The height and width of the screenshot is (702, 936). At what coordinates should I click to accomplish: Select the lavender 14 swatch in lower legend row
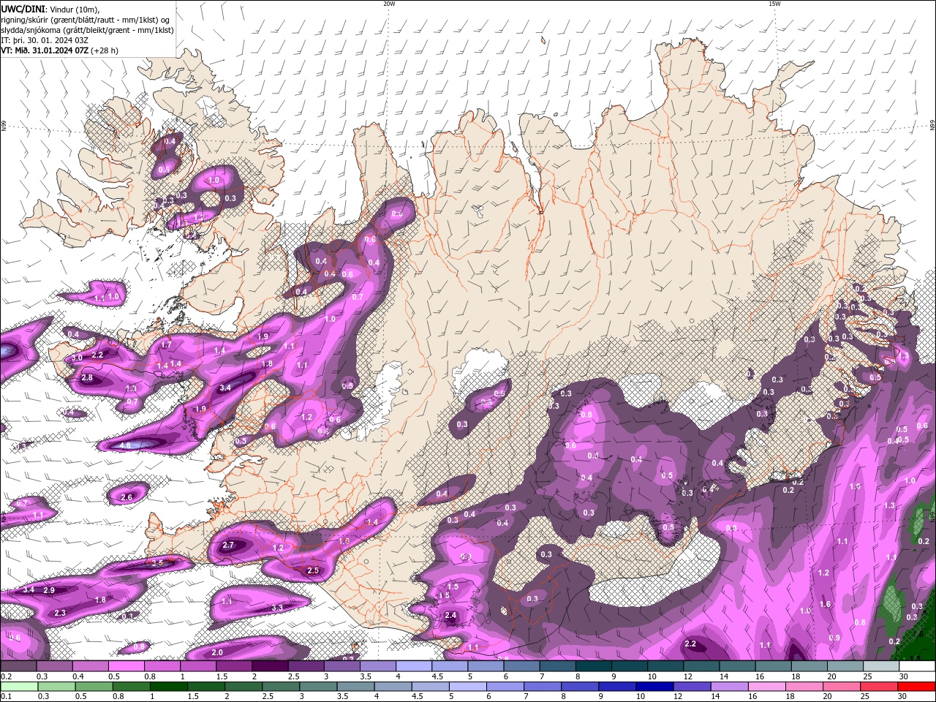pos(729,686)
